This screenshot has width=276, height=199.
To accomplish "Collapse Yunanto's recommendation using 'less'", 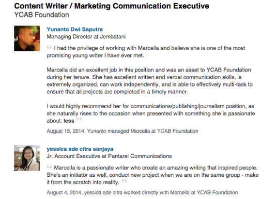I will tap(69, 121).
